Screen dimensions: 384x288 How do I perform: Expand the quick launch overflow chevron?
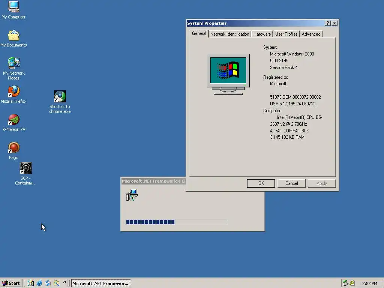[x=64, y=282]
